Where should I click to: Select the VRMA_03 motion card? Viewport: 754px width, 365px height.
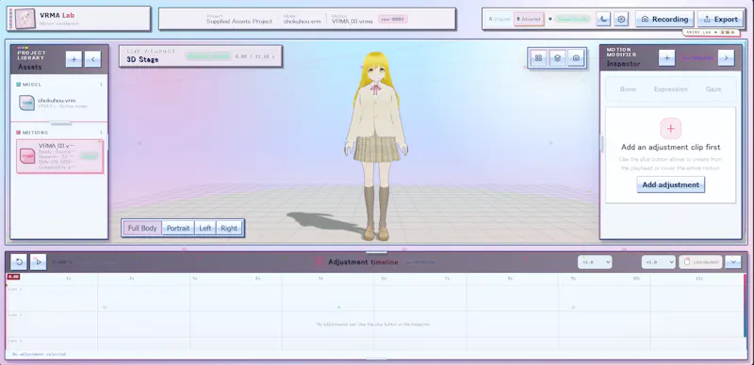click(59, 156)
